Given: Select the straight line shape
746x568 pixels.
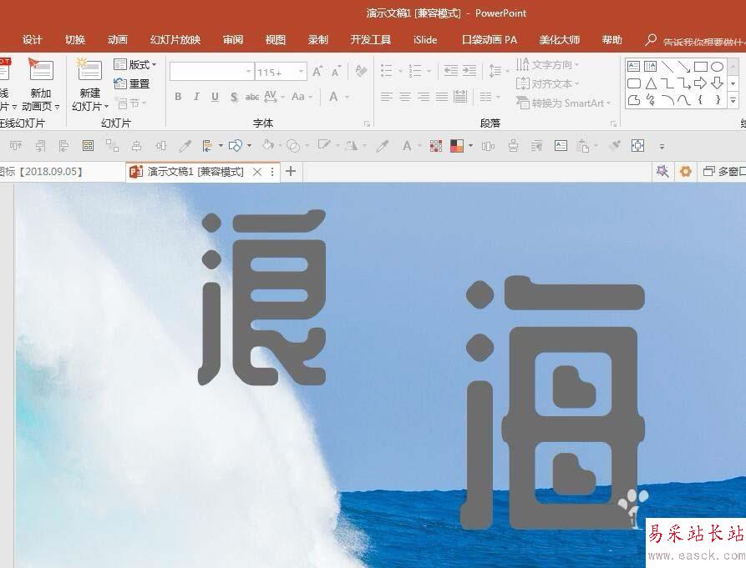Looking at the screenshot, I should (x=667, y=67).
